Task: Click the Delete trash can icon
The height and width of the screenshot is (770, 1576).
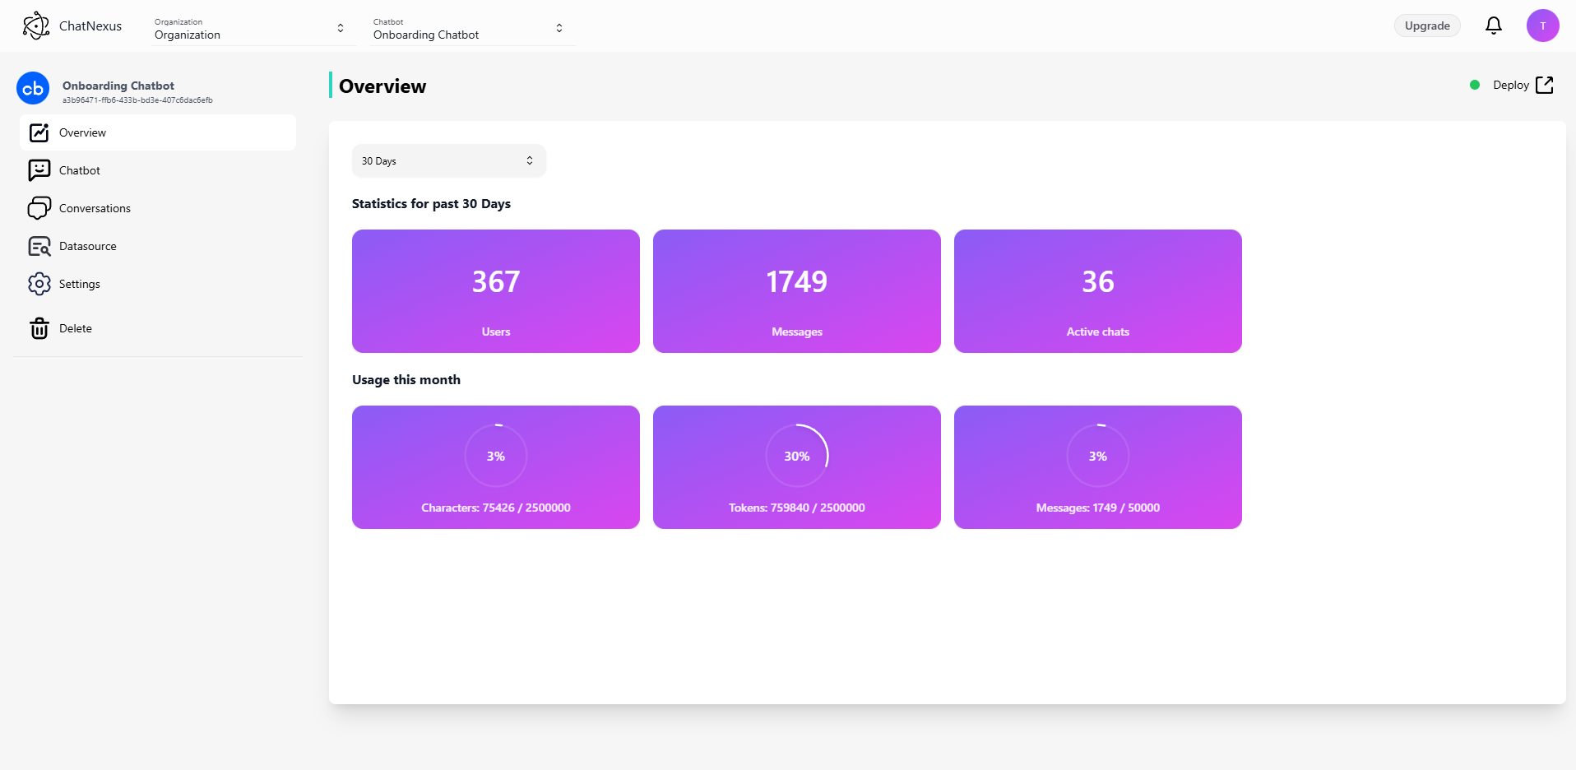Action: point(39,328)
